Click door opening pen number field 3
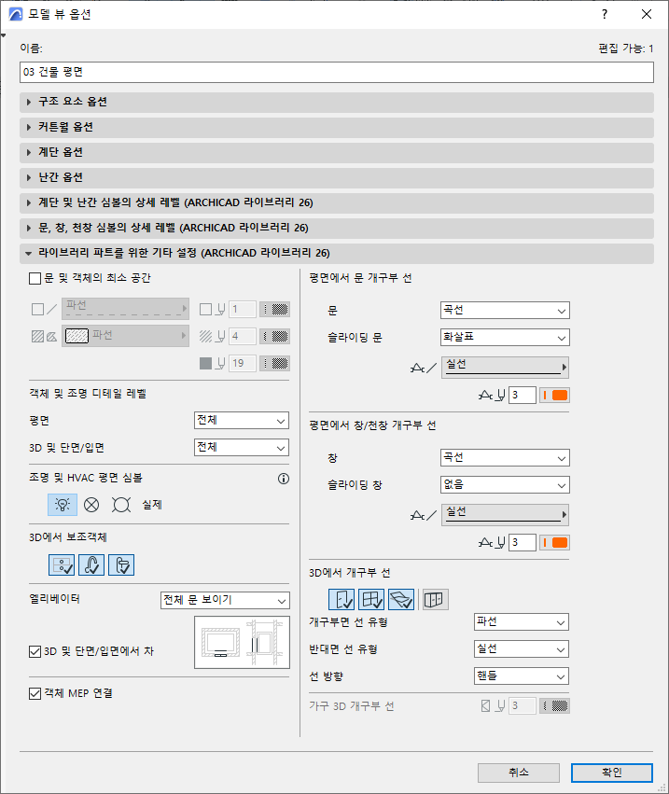Screen dimensions: 669x794 [x=523, y=395]
